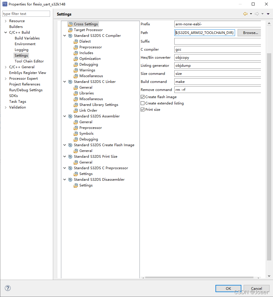
Task: Click the Create Flash Image tool icon
Action: [70, 145]
